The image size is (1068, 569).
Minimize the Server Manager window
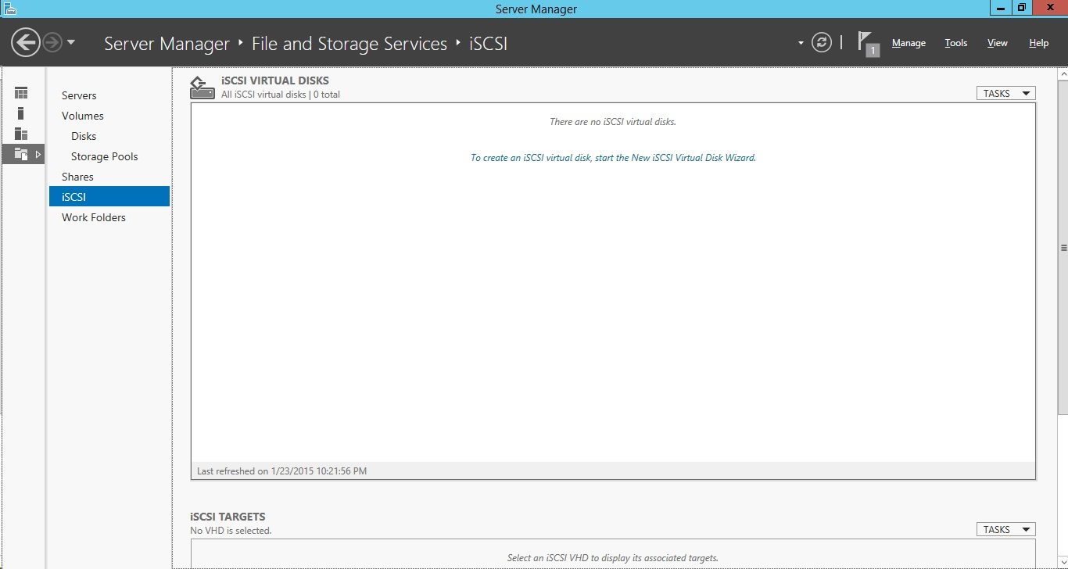[x=1001, y=7]
